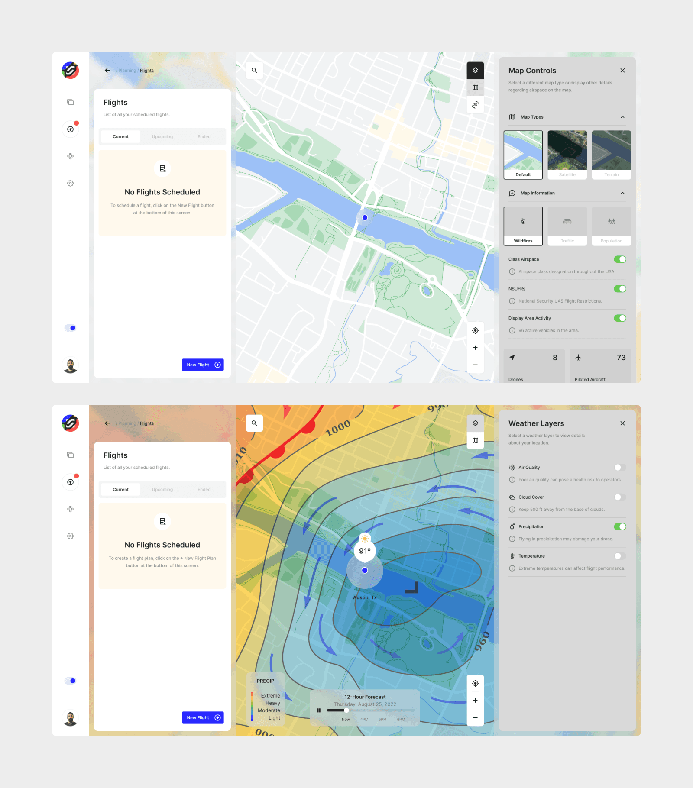Switch to 3D view on the top map
This screenshot has width=693, height=788.
[x=475, y=105]
